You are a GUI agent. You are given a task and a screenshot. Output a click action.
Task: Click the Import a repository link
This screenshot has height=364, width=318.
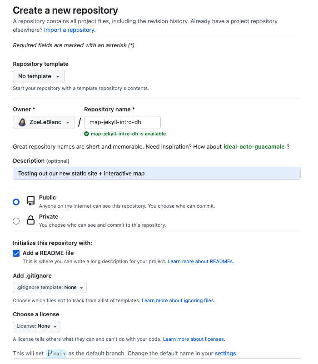(70, 30)
